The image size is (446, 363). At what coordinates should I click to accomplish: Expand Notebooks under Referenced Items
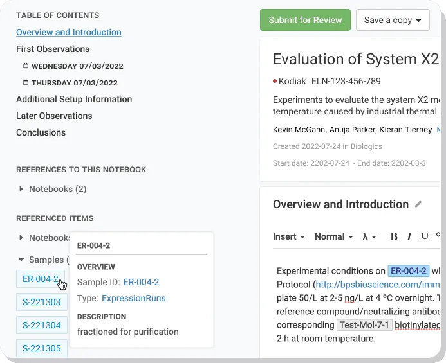click(x=21, y=238)
